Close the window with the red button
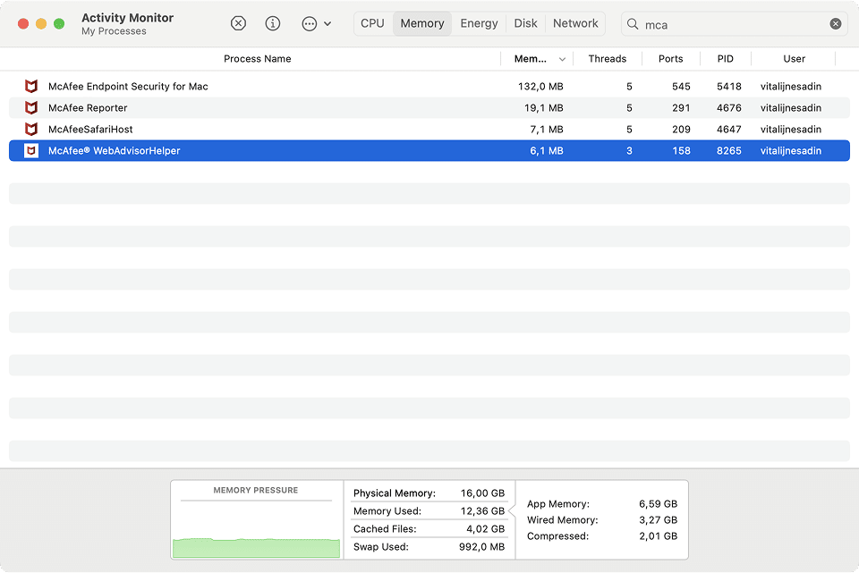 (x=23, y=23)
